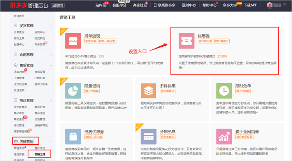Open 工单管理 in sidebar

(x=19, y=78)
